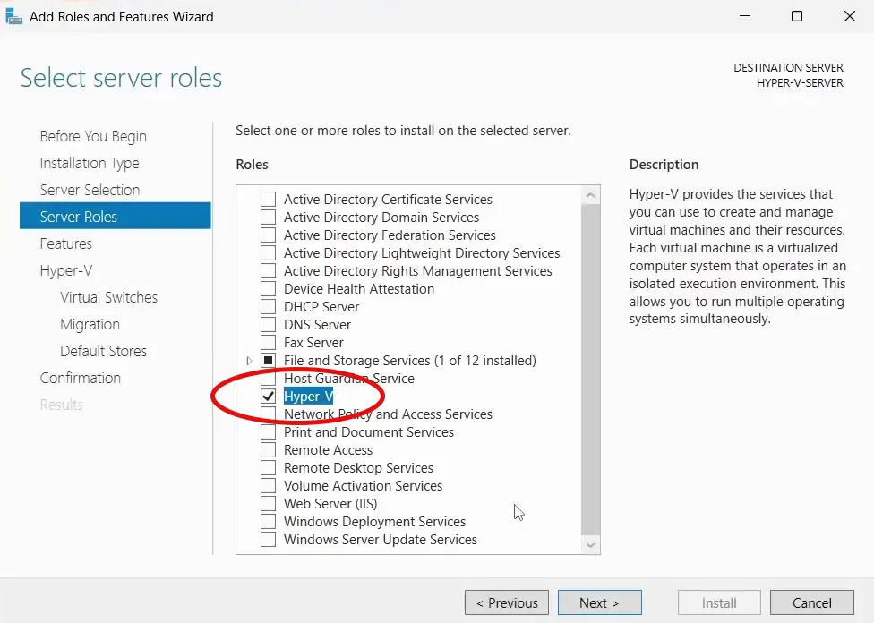This screenshot has height=623, width=874.
Task: Check Active Directory Domain Services checkbox
Action: tap(268, 217)
